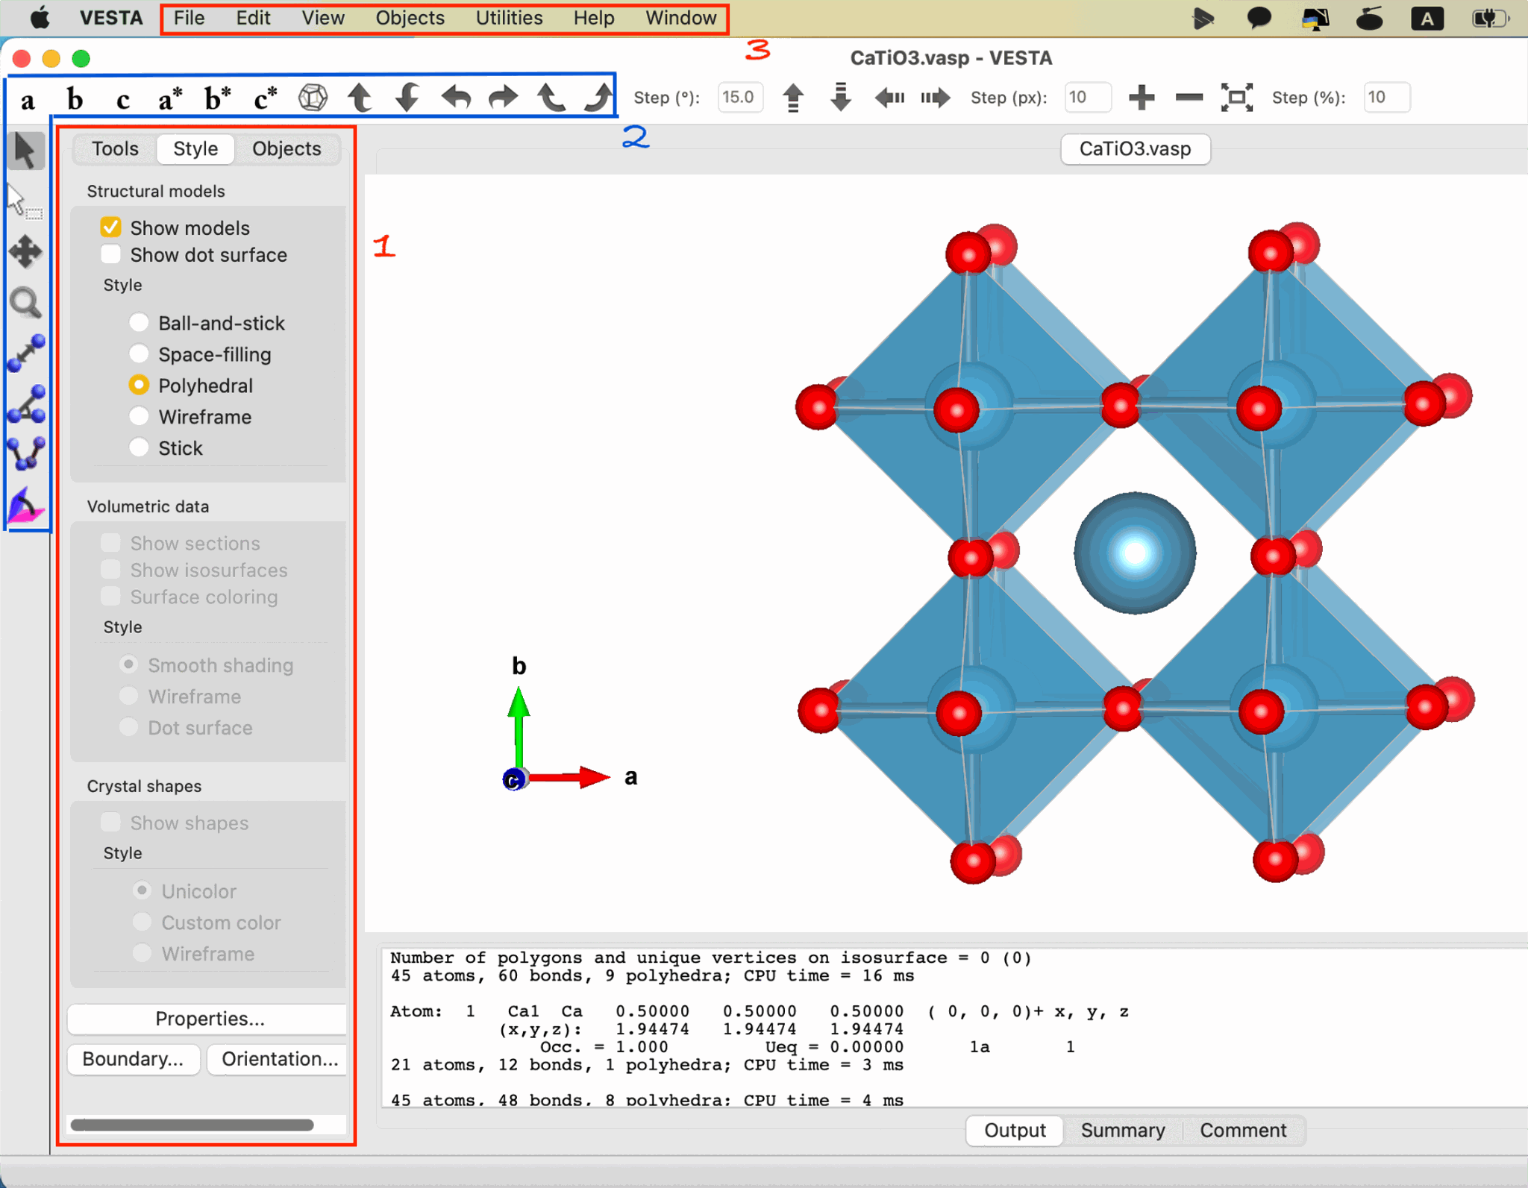
Task: Choose Space-filling style
Action: (139, 353)
